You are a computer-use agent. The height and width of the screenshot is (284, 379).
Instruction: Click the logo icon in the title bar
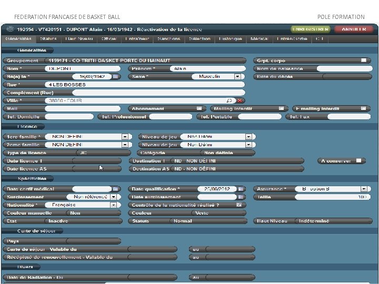tap(10, 29)
